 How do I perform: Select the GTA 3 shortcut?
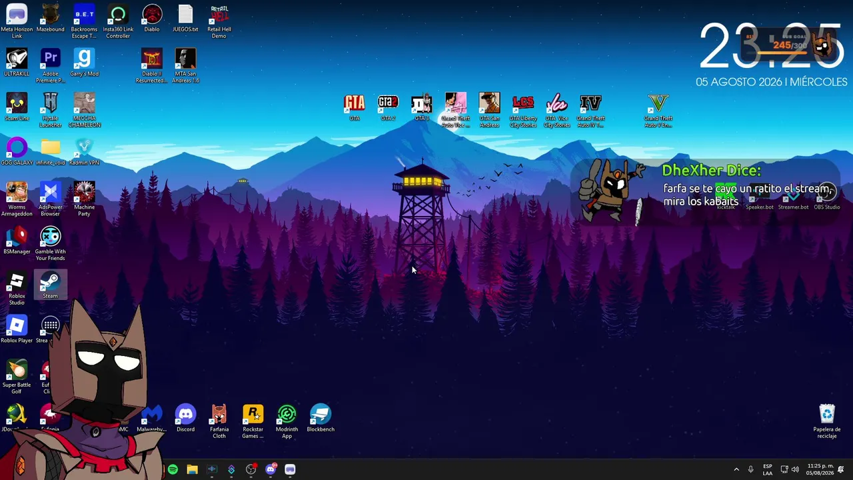point(422,107)
